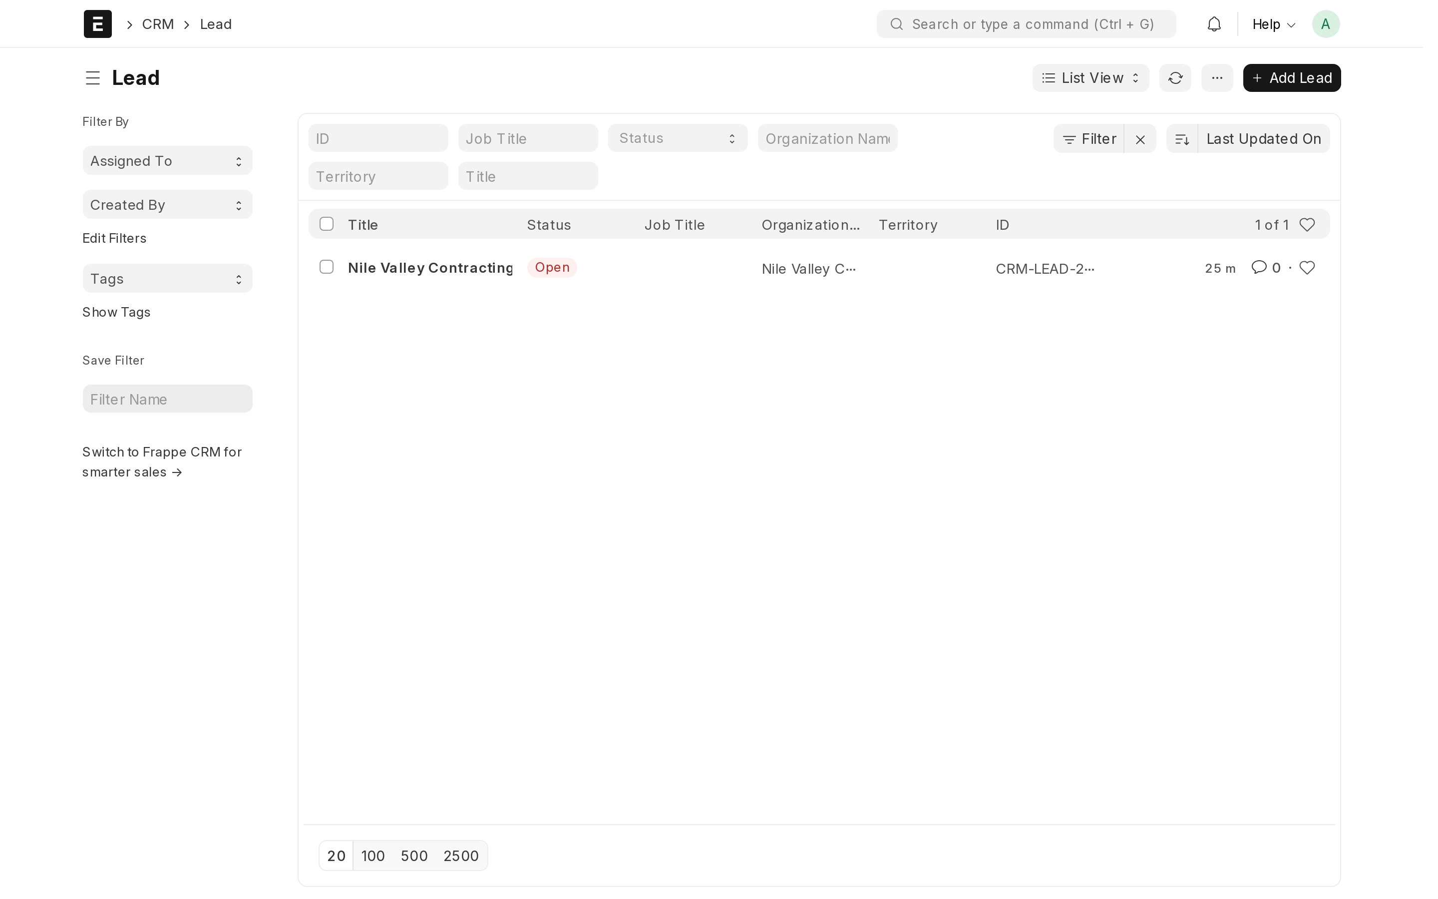The image size is (1438, 899).
Task: Go to Lead breadcrumb
Action: (x=216, y=24)
